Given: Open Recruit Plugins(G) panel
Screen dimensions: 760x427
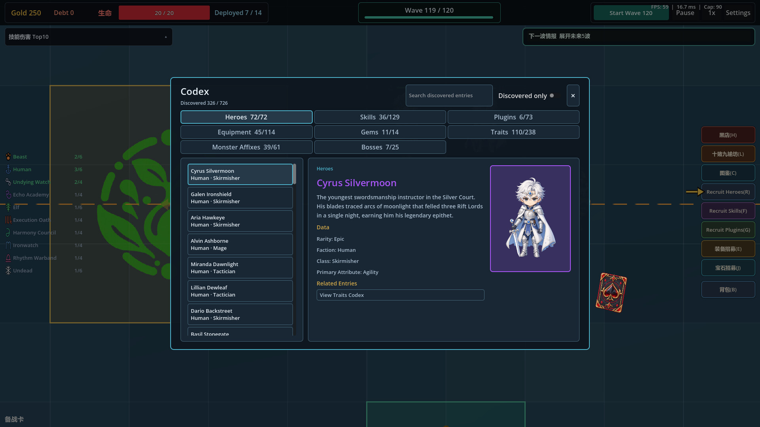Looking at the screenshot, I should point(728,230).
